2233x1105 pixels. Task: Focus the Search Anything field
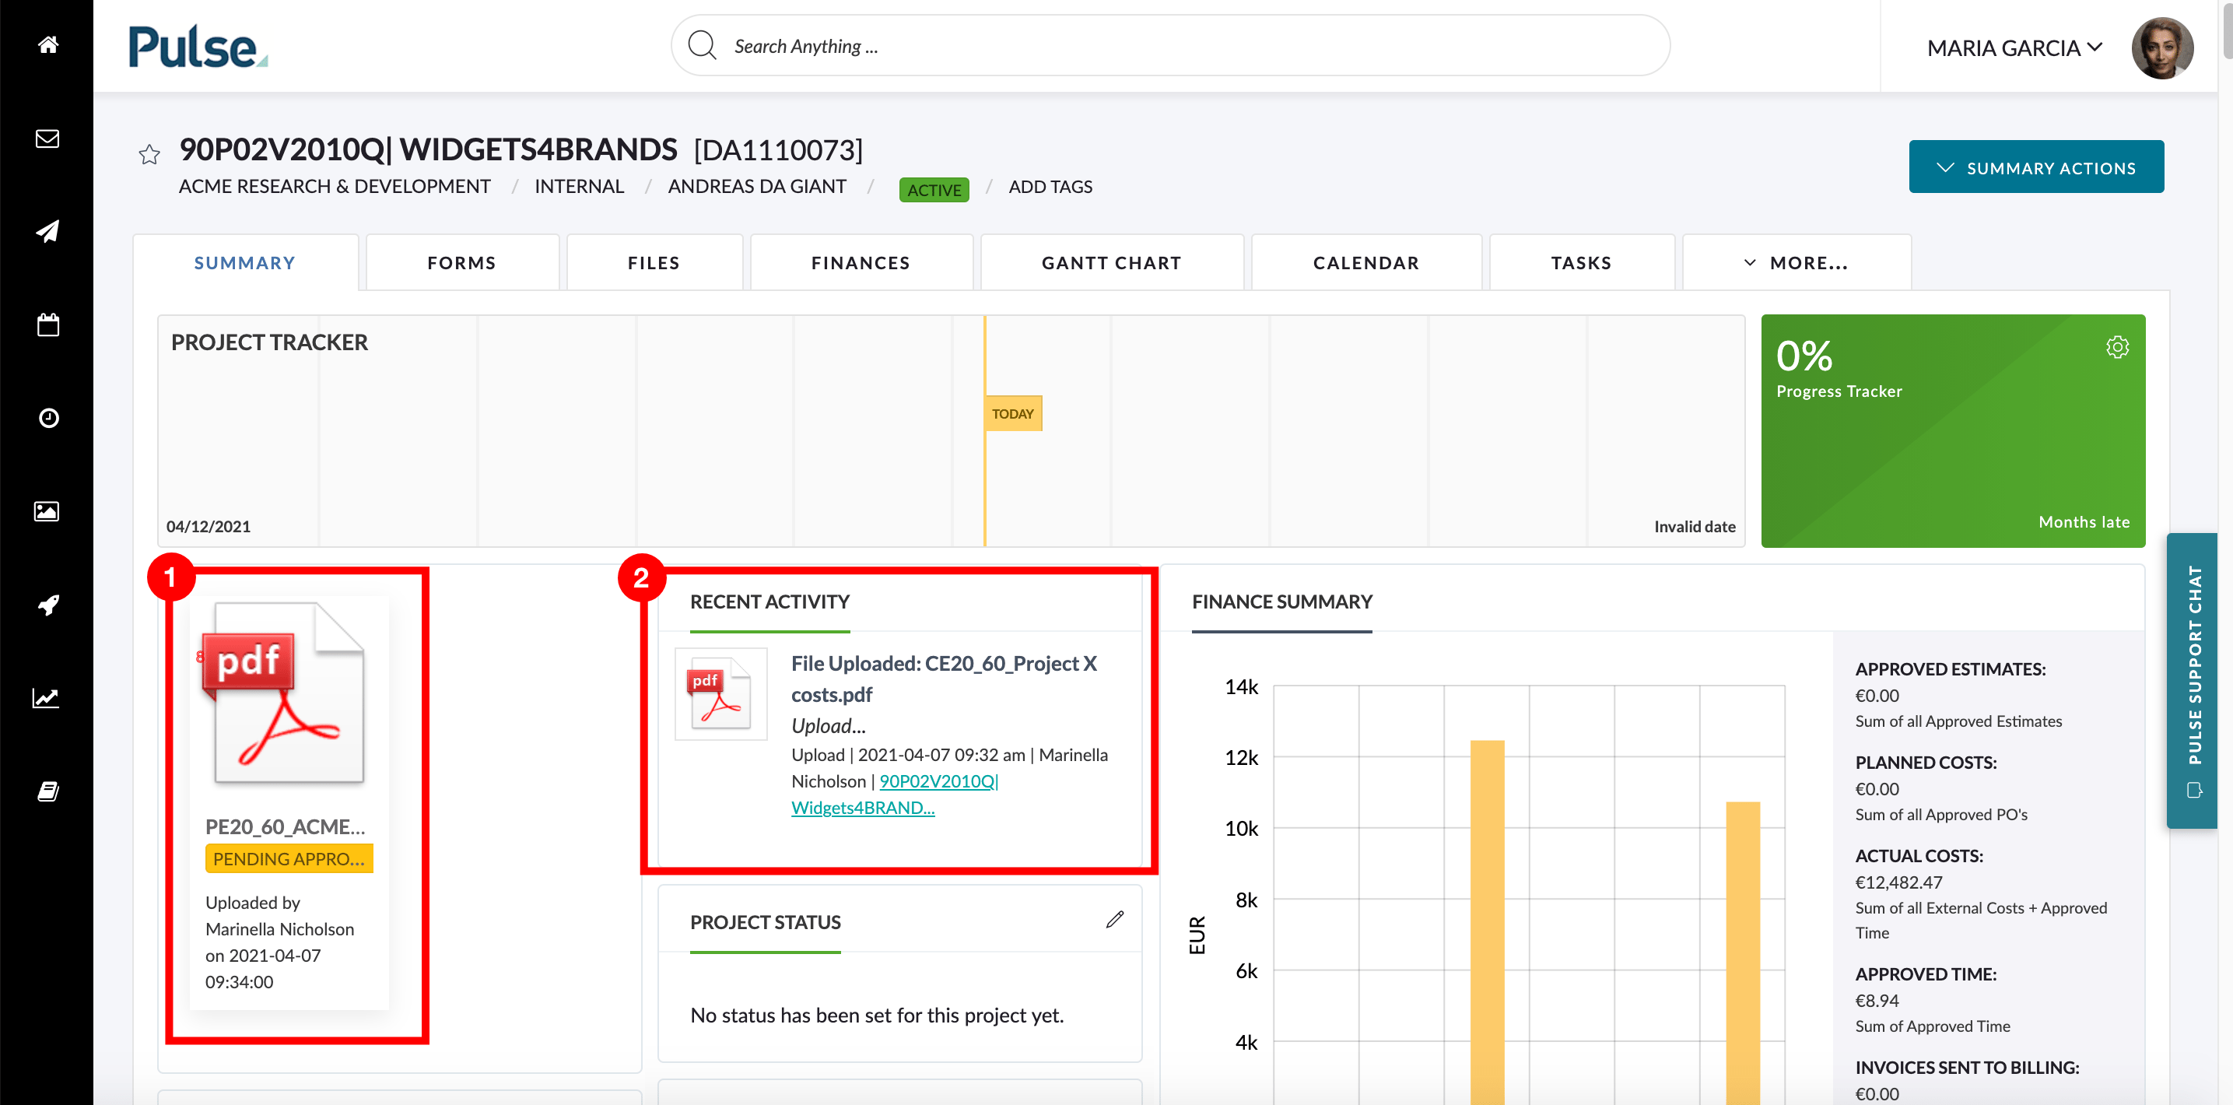tap(1170, 45)
